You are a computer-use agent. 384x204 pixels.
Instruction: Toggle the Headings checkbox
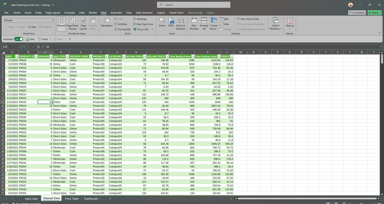(x=135, y=19)
